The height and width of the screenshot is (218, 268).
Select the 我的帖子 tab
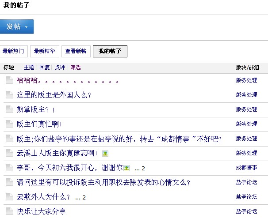point(110,51)
